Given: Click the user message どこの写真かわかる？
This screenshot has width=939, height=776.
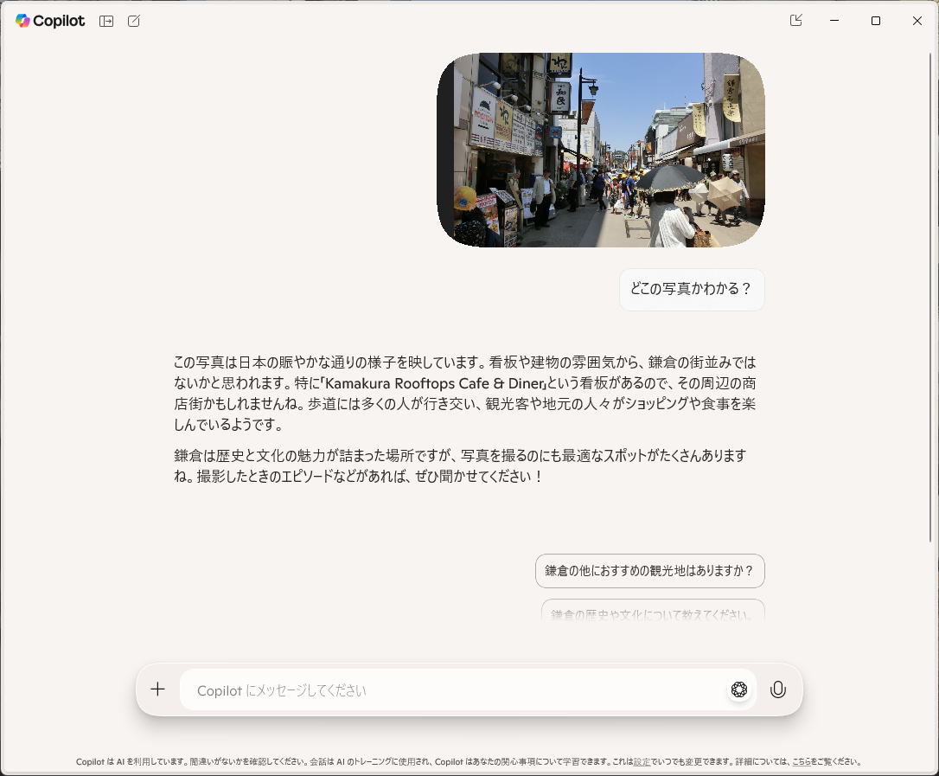Looking at the screenshot, I should point(692,290).
